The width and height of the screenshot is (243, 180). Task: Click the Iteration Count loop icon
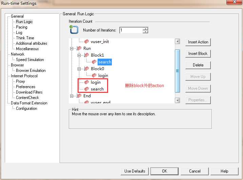pos(74,29)
